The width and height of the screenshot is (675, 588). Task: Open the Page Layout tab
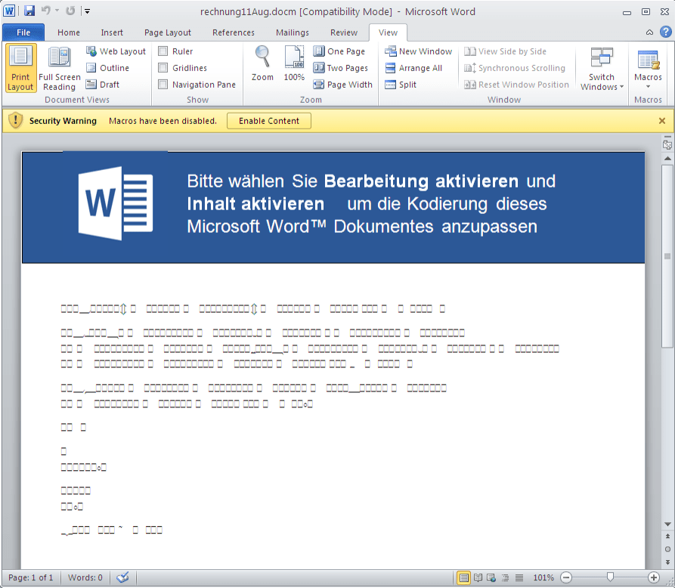tap(168, 32)
